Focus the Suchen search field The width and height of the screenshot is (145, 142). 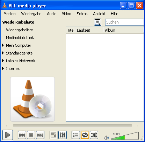coord(125,22)
